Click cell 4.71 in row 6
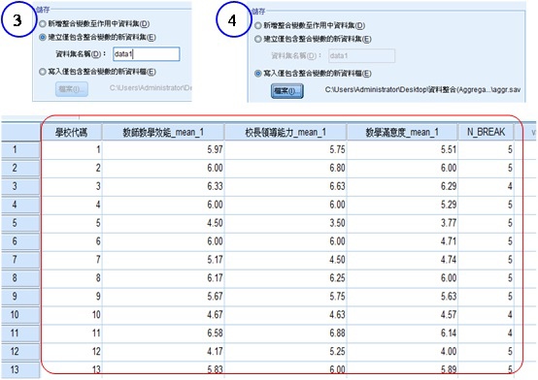Screen dimensions: 538x380 [402, 241]
